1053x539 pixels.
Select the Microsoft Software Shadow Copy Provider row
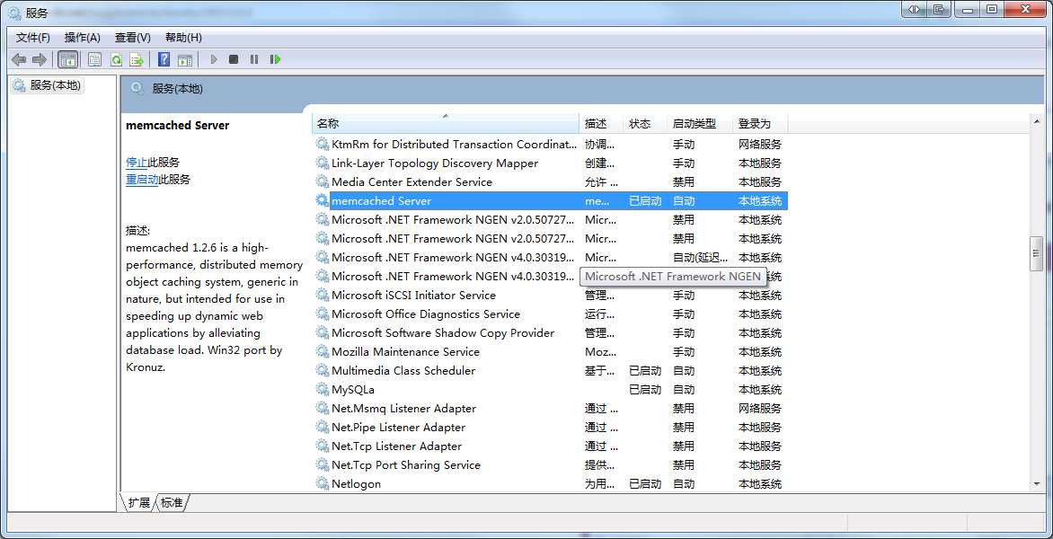click(550, 333)
